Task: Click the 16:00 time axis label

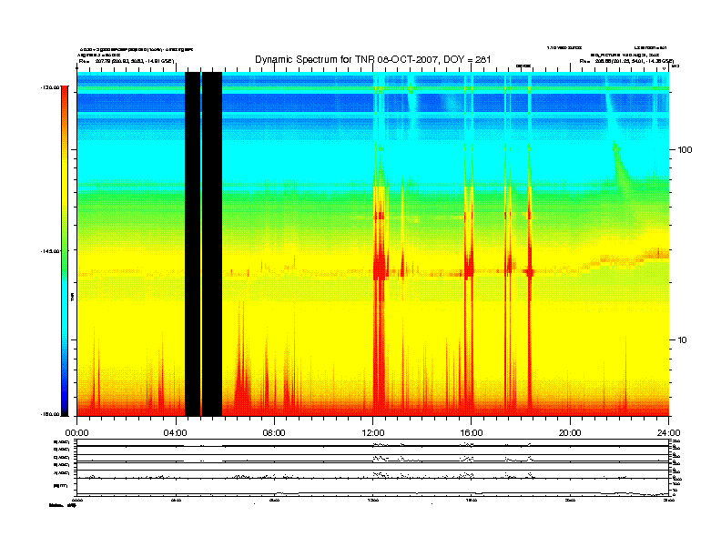Action: [x=472, y=433]
